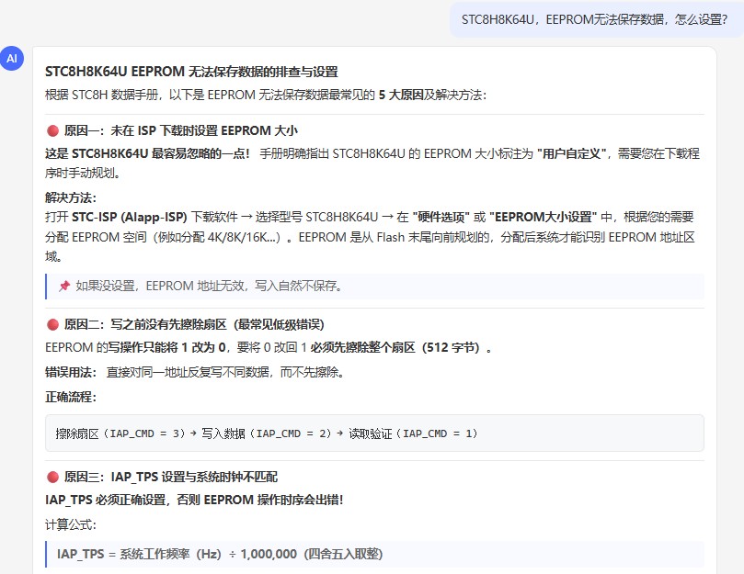Click 擦除扇区 (IAP_CMD = 3) in code block
Viewport: 744px width, 574px height.
pos(120,433)
